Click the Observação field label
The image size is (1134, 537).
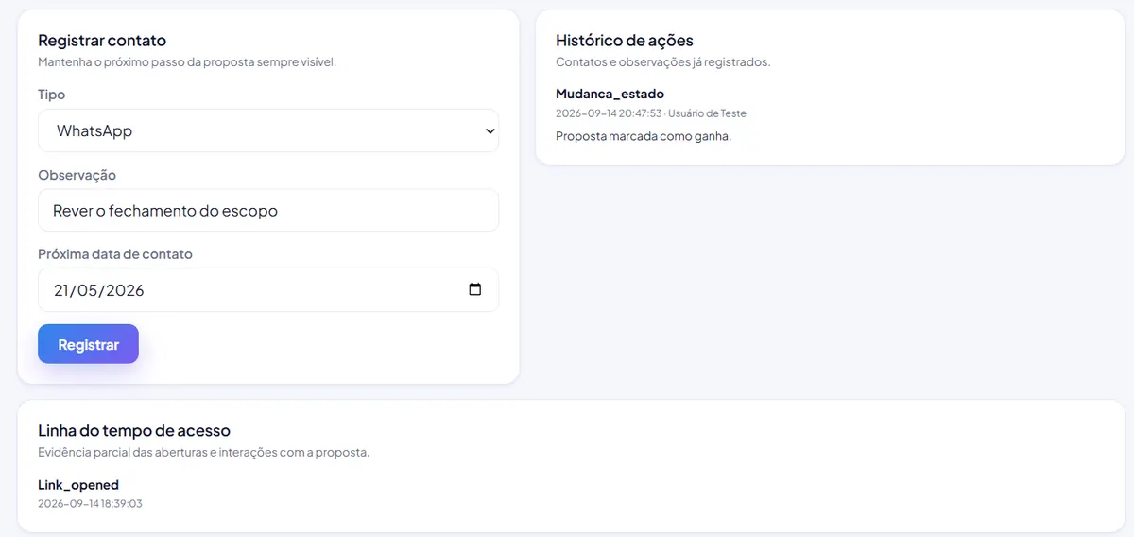coord(77,175)
